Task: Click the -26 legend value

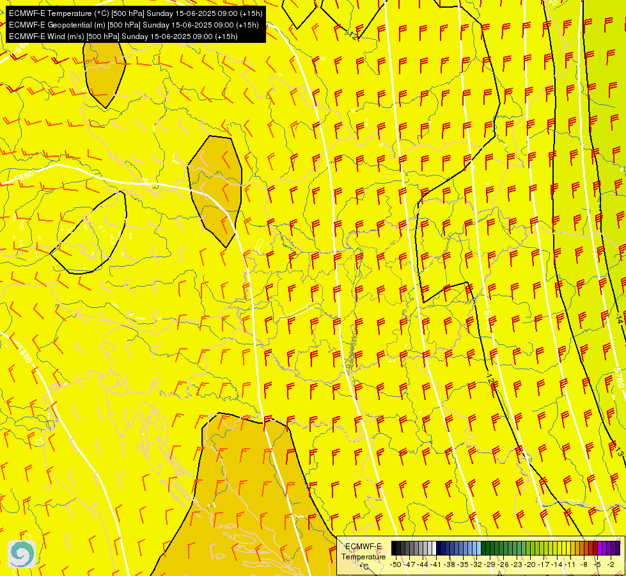Action: pyautogui.click(x=503, y=564)
